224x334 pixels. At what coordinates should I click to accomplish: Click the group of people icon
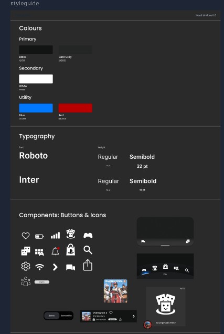pos(26,281)
